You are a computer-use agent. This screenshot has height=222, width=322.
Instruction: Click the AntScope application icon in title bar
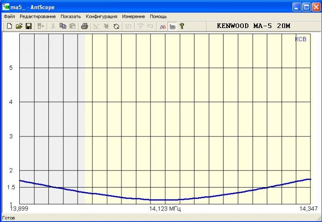click(x=6, y=7)
